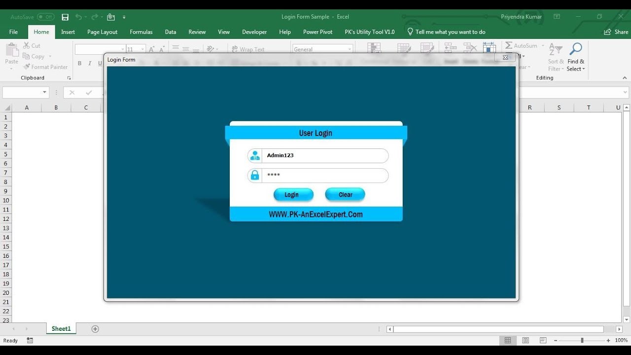Expand the Copy dropdown arrow

pyautogui.click(x=50, y=56)
